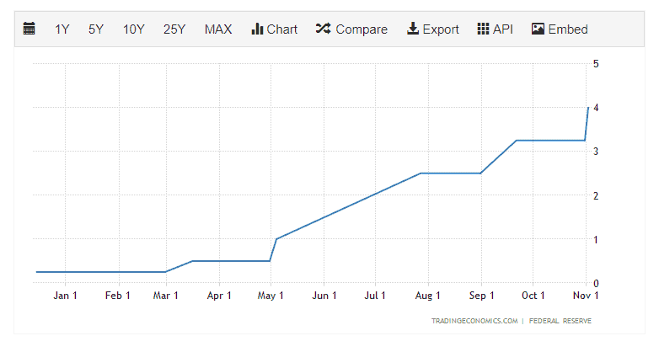Choose the 25Y time range
Image resolution: width=659 pixels, height=352 pixels.
coord(174,29)
